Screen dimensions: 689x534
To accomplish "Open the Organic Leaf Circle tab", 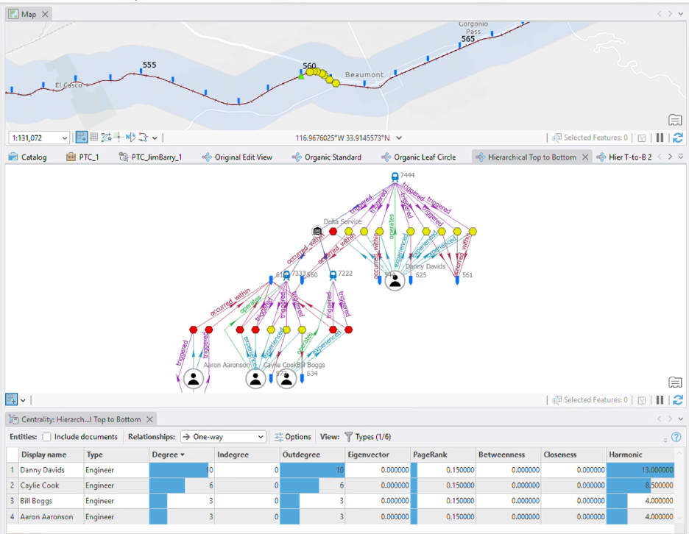I will 419,157.
